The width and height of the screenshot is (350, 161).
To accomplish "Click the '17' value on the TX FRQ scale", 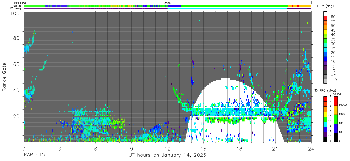I will (330, 101).
